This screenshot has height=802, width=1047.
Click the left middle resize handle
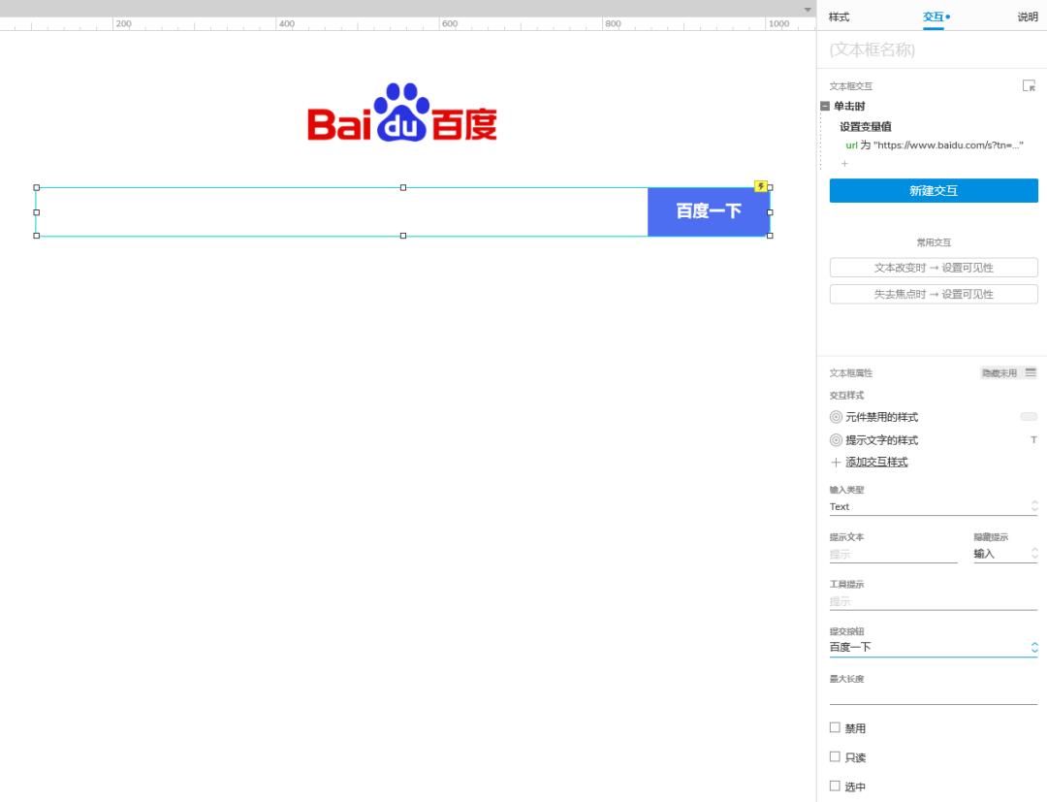37,212
